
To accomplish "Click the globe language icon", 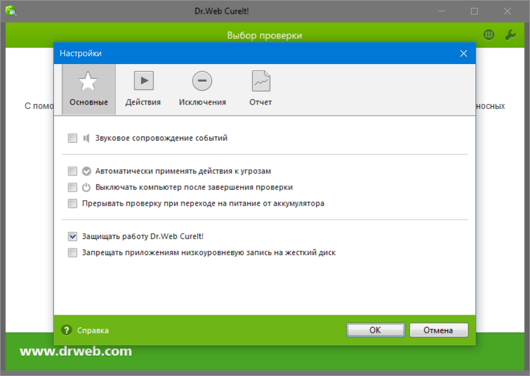I will (489, 35).
